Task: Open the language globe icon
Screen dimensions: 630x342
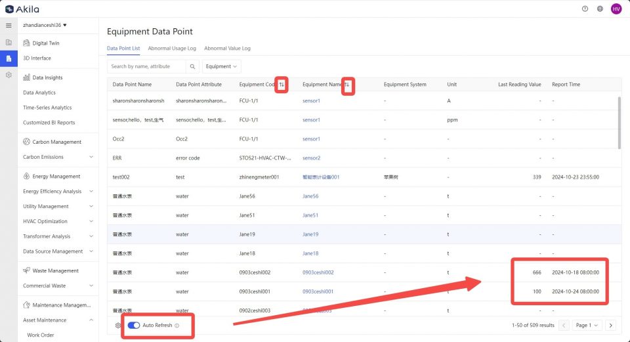Action: [x=600, y=9]
